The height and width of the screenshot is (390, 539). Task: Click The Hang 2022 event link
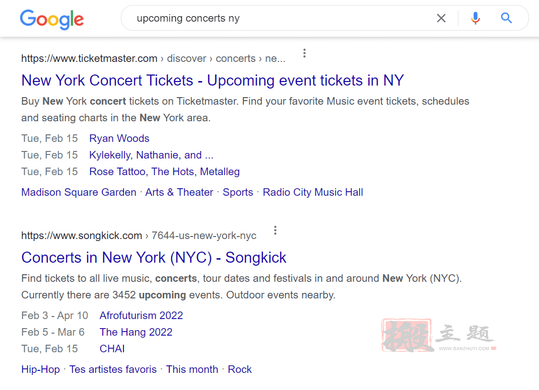click(x=136, y=332)
